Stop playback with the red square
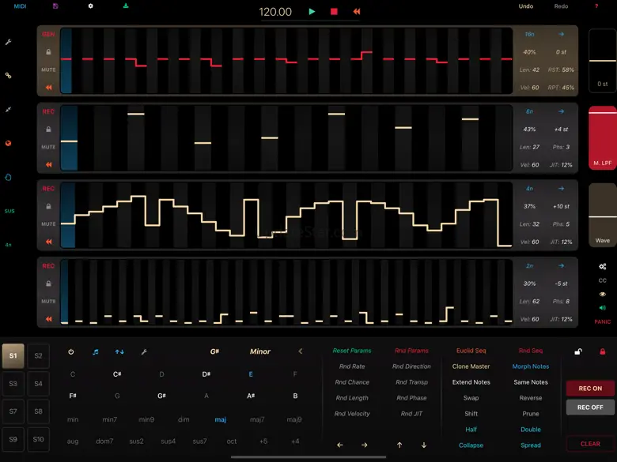 click(x=334, y=11)
